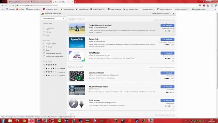Close the Chrome Web Store tab
Screen dimensions: 218x123
72,2
